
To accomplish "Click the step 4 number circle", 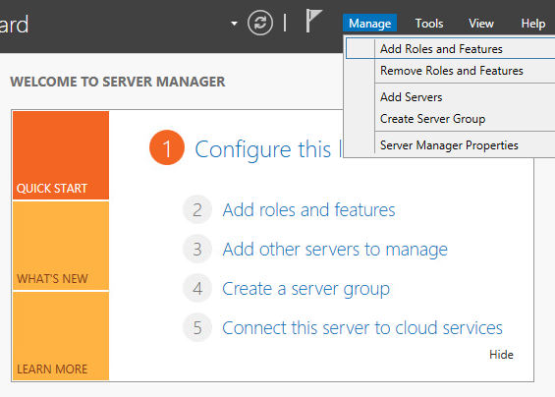I will point(197,288).
